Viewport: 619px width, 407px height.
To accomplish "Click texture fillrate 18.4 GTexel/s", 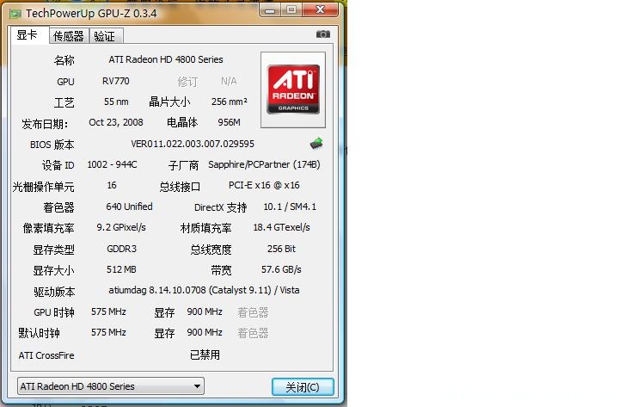I will tap(281, 228).
